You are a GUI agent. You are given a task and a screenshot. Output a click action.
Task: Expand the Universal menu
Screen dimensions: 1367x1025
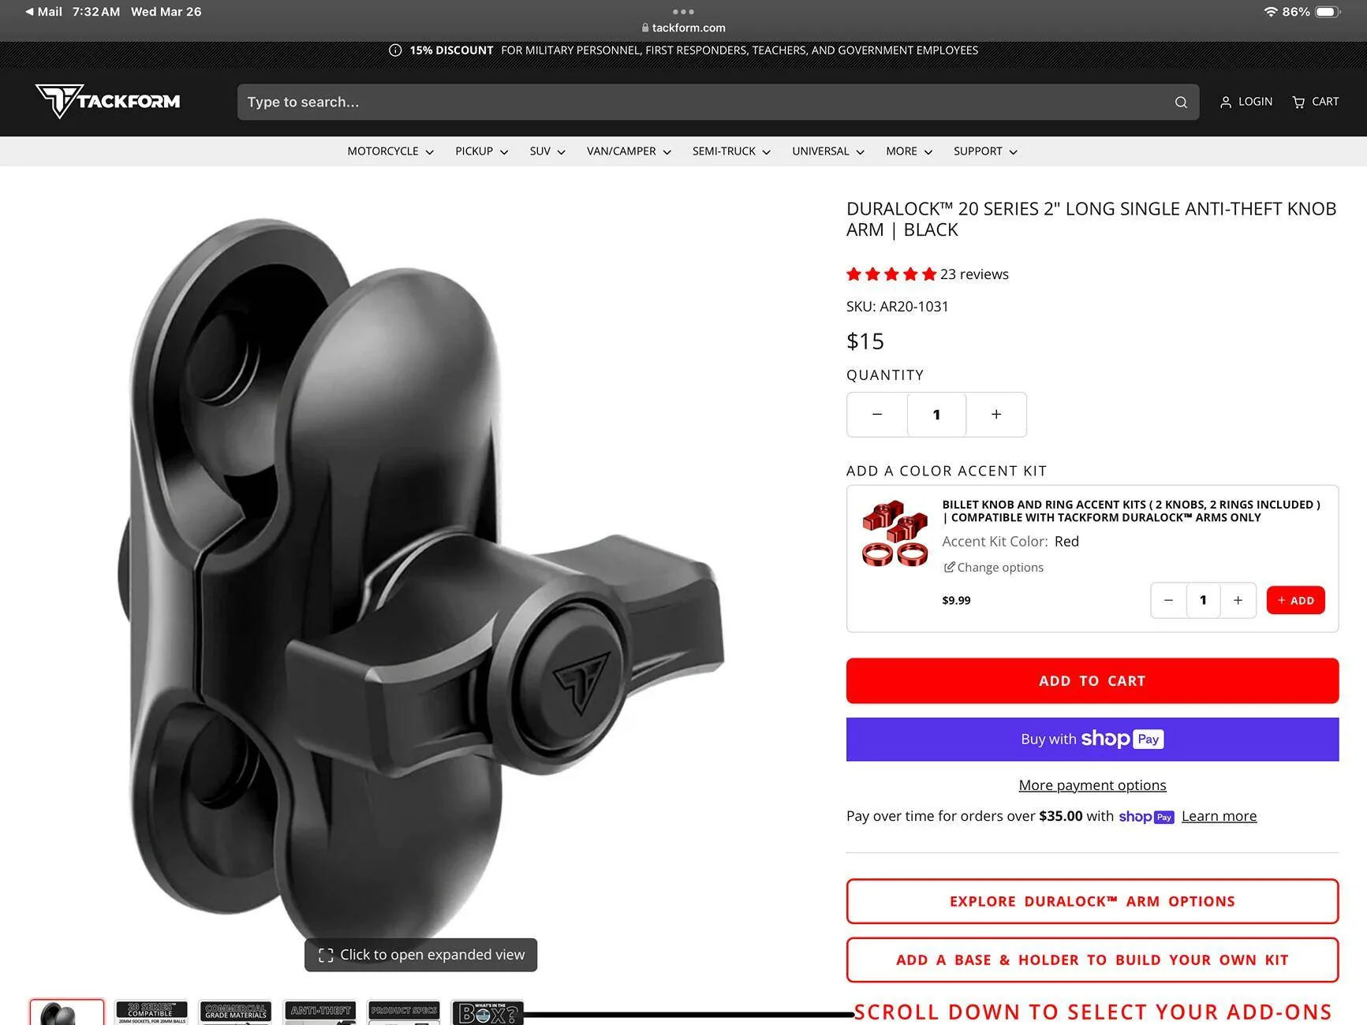coord(828,151)
